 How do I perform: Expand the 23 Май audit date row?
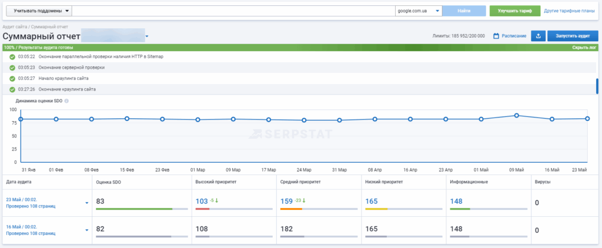(x=87, y=203)
